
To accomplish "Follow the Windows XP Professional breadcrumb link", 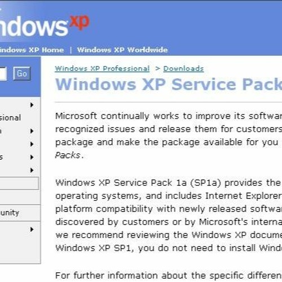I will coord(102,69).
